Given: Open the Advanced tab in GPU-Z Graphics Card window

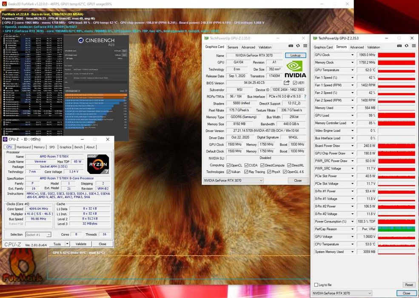Looking at the screenshot, I should click(x=248, y=47).
